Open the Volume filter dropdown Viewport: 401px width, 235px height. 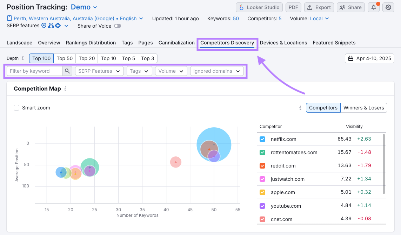click(171, 71)
